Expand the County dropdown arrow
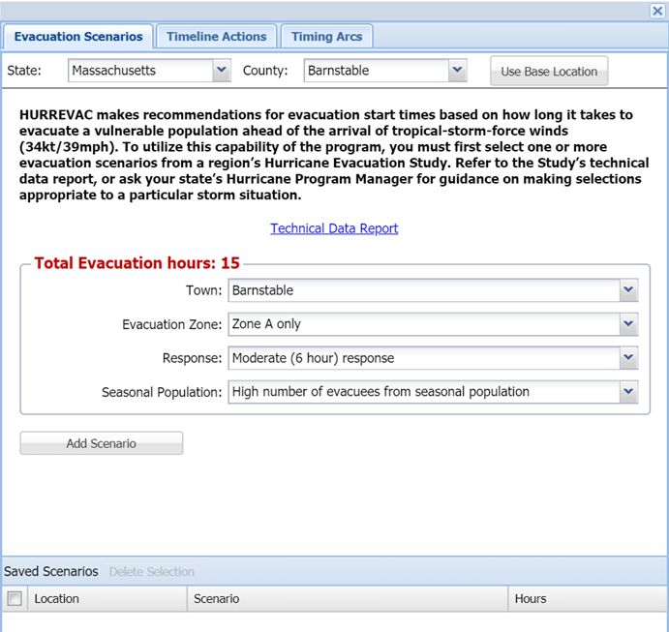 [x=457, y=71]
